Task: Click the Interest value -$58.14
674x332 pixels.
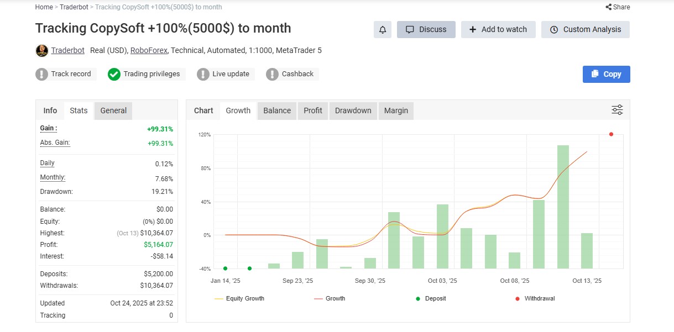Action: pyautogui.click(x=162, y=256)
